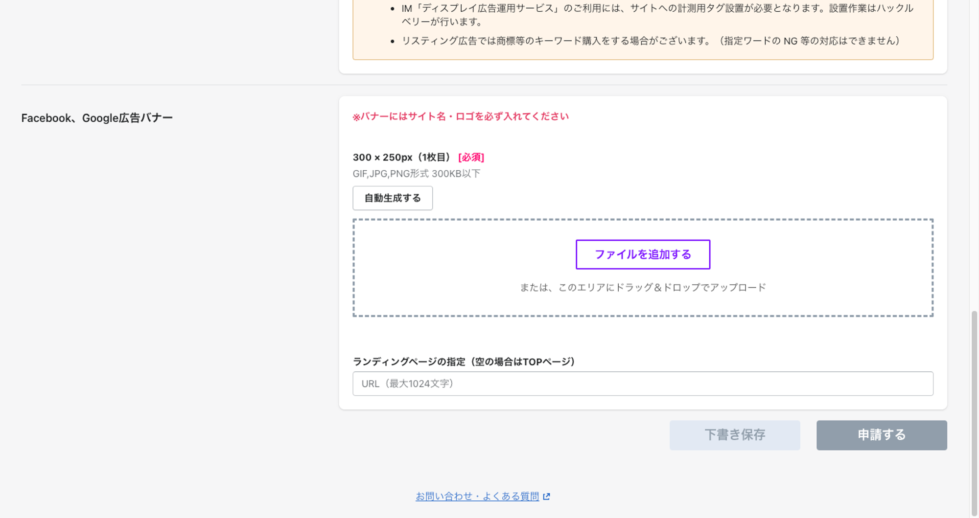The height and width of the screenshot is (518, 979).
Task: Click the 自動生成する button
Action: pos(393,198)
